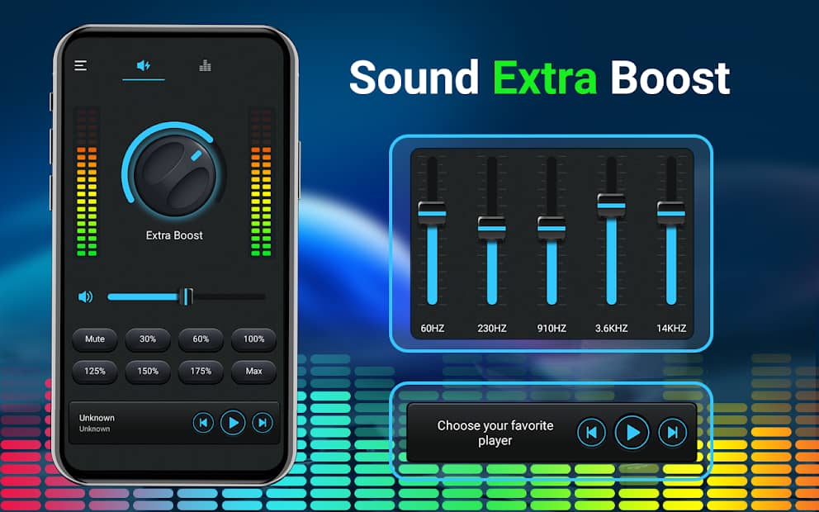Click the Unknown song title
Viewport: 819px width, 512px height.
coord(97,417)
